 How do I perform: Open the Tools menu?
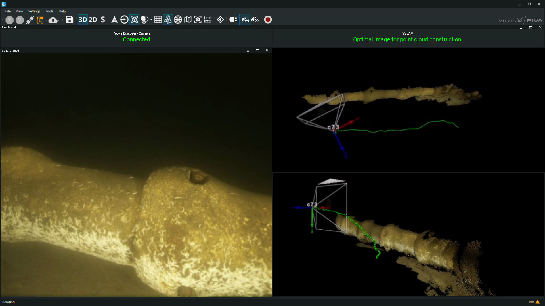tap(49, 11)
